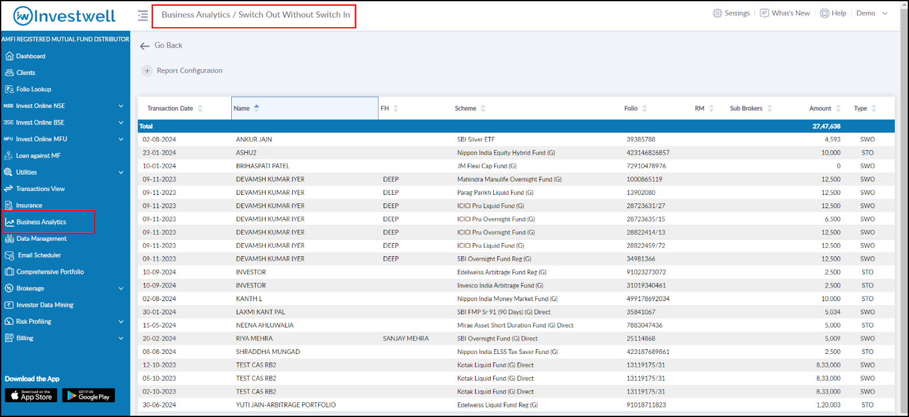Image resolution: width=909 pixels, height=417 pixels.
Task: Sort by FH column arrows
Action: (396, 109)
